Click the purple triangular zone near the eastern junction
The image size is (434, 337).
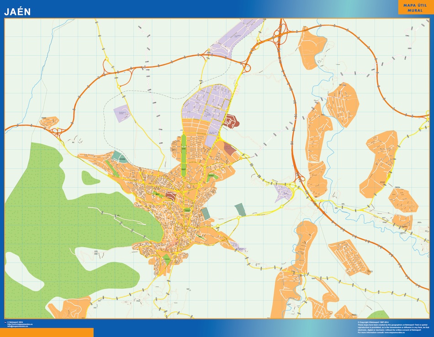283,192
